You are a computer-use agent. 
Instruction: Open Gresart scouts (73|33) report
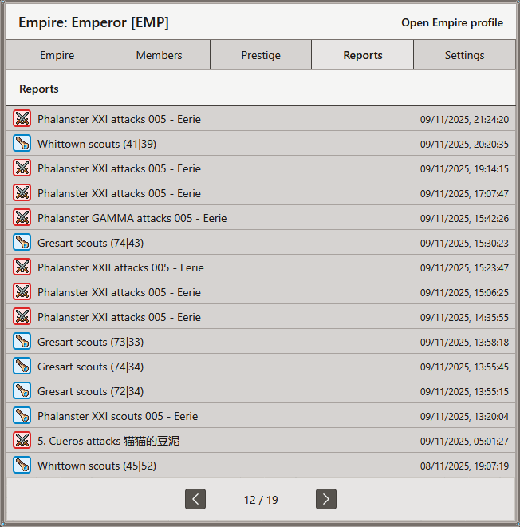261,342
